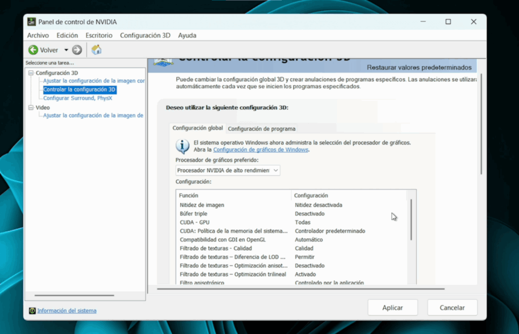Screen dimensions: 519x334
Task: Select Ajustar la configuración de la imagen under Video
Action: tap(93, 116)
